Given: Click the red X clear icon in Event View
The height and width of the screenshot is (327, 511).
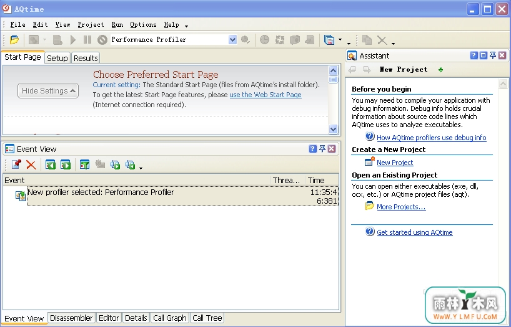Looking at the screenshot, I should 31,164.
